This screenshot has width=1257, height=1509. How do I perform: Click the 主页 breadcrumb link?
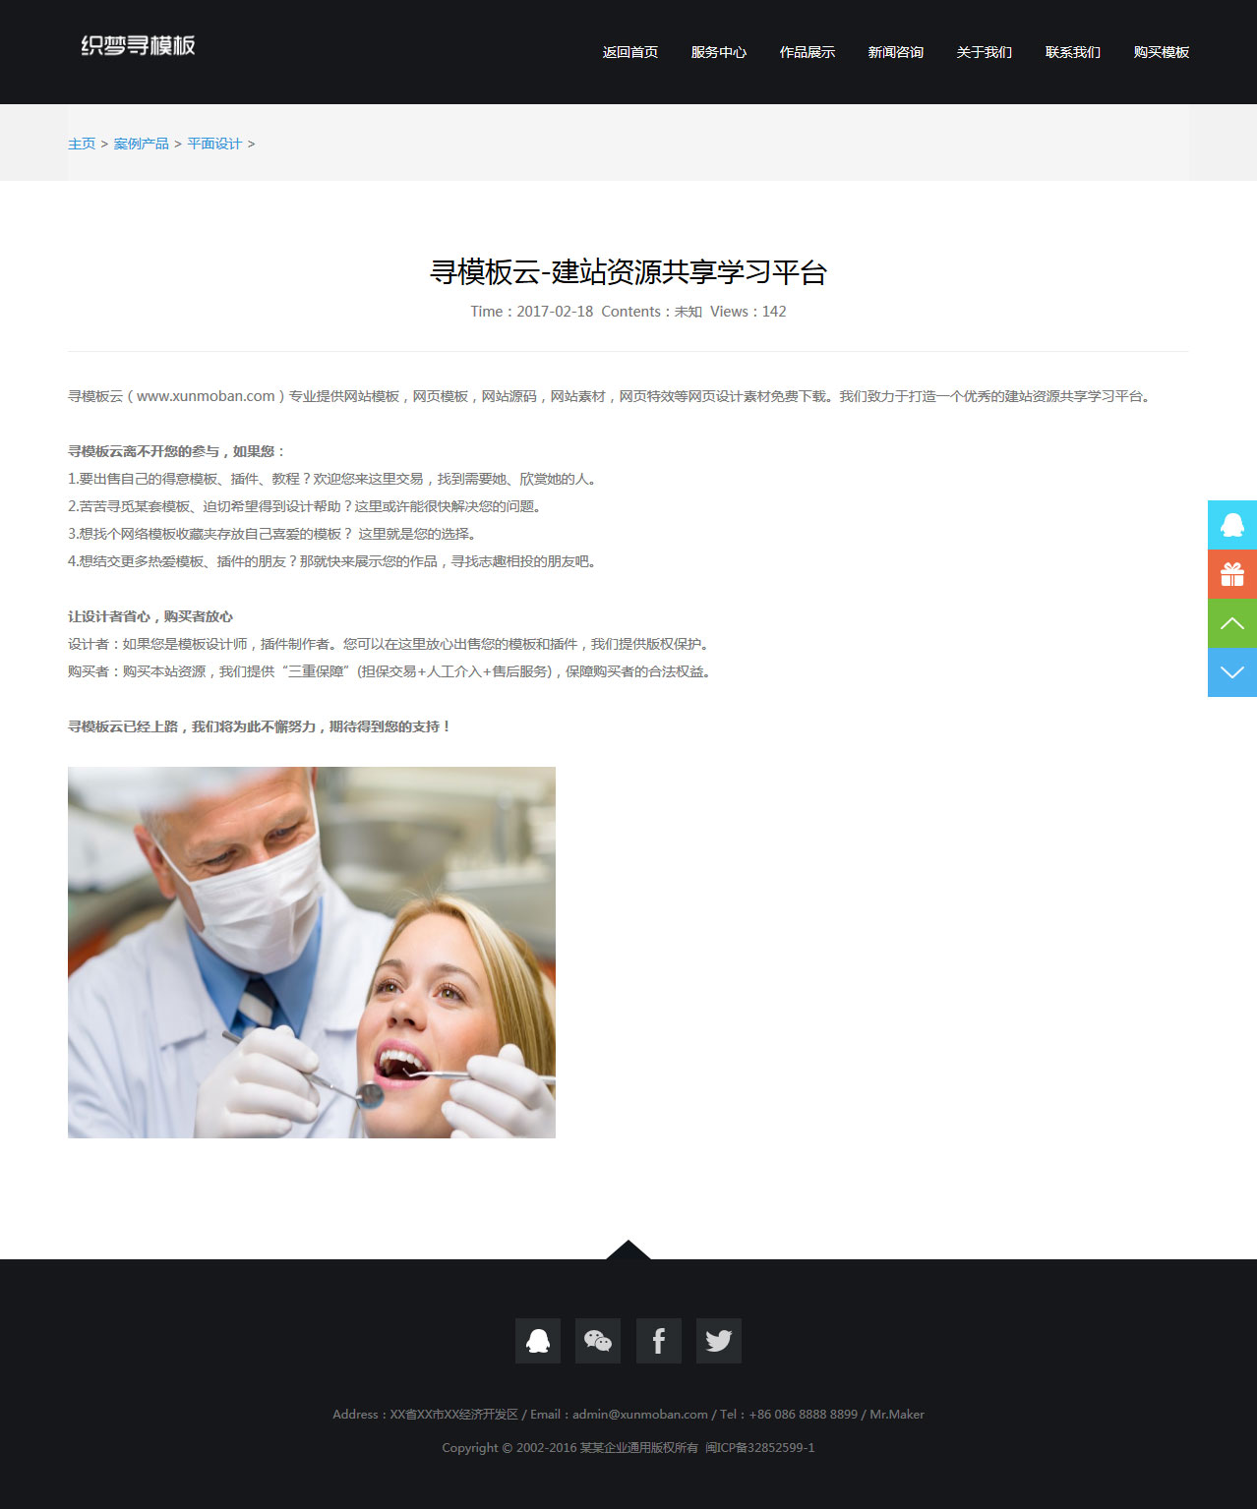tap(82, 144)
